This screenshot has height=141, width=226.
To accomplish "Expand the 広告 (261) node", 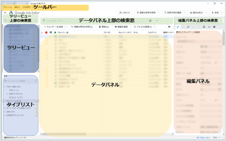I will (4, 112).
